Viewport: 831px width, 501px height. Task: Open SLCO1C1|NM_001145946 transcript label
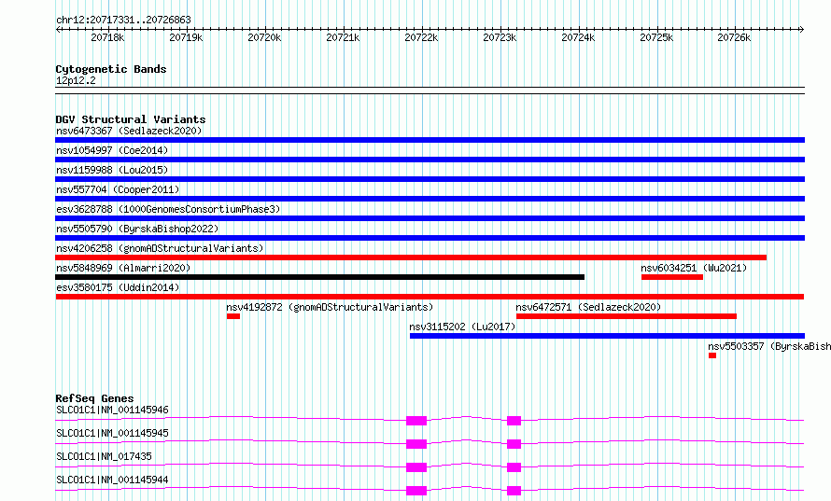(x=112, y=410)
